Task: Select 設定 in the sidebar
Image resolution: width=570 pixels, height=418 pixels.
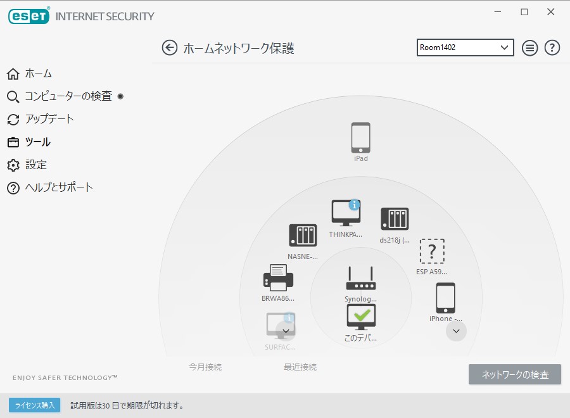Action: [x=35, y=165]
